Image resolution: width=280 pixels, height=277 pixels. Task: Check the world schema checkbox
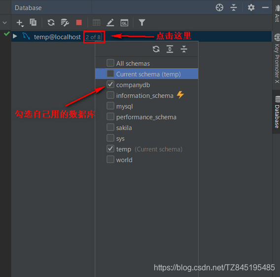(x=110, y=159)
